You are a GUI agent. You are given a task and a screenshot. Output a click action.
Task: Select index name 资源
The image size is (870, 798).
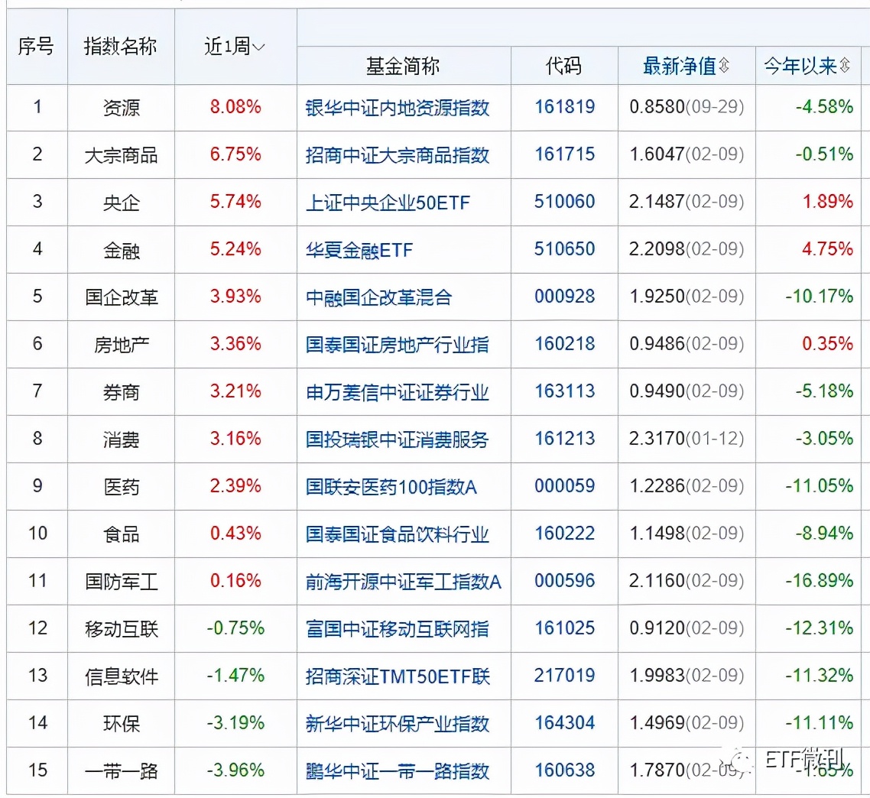[122, 107]
